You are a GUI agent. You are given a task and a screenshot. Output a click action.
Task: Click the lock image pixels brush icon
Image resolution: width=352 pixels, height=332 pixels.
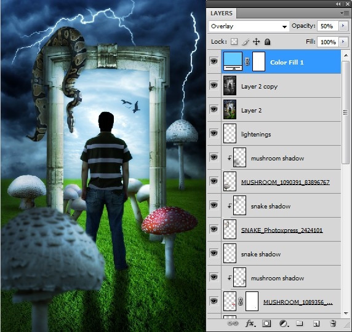(246, 42)
